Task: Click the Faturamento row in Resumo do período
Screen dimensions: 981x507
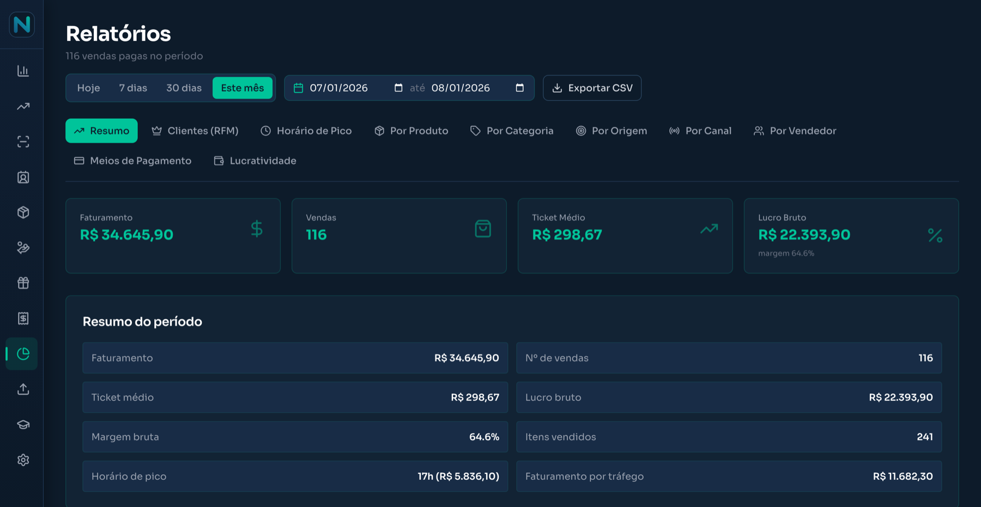Action: click(x=295, y=358)
